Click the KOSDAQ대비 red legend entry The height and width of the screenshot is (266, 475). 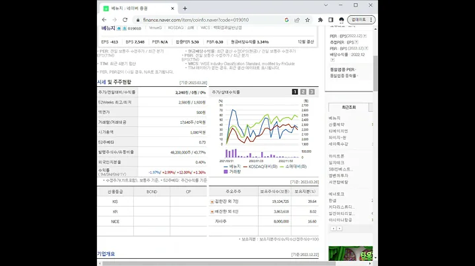[261, 167]
